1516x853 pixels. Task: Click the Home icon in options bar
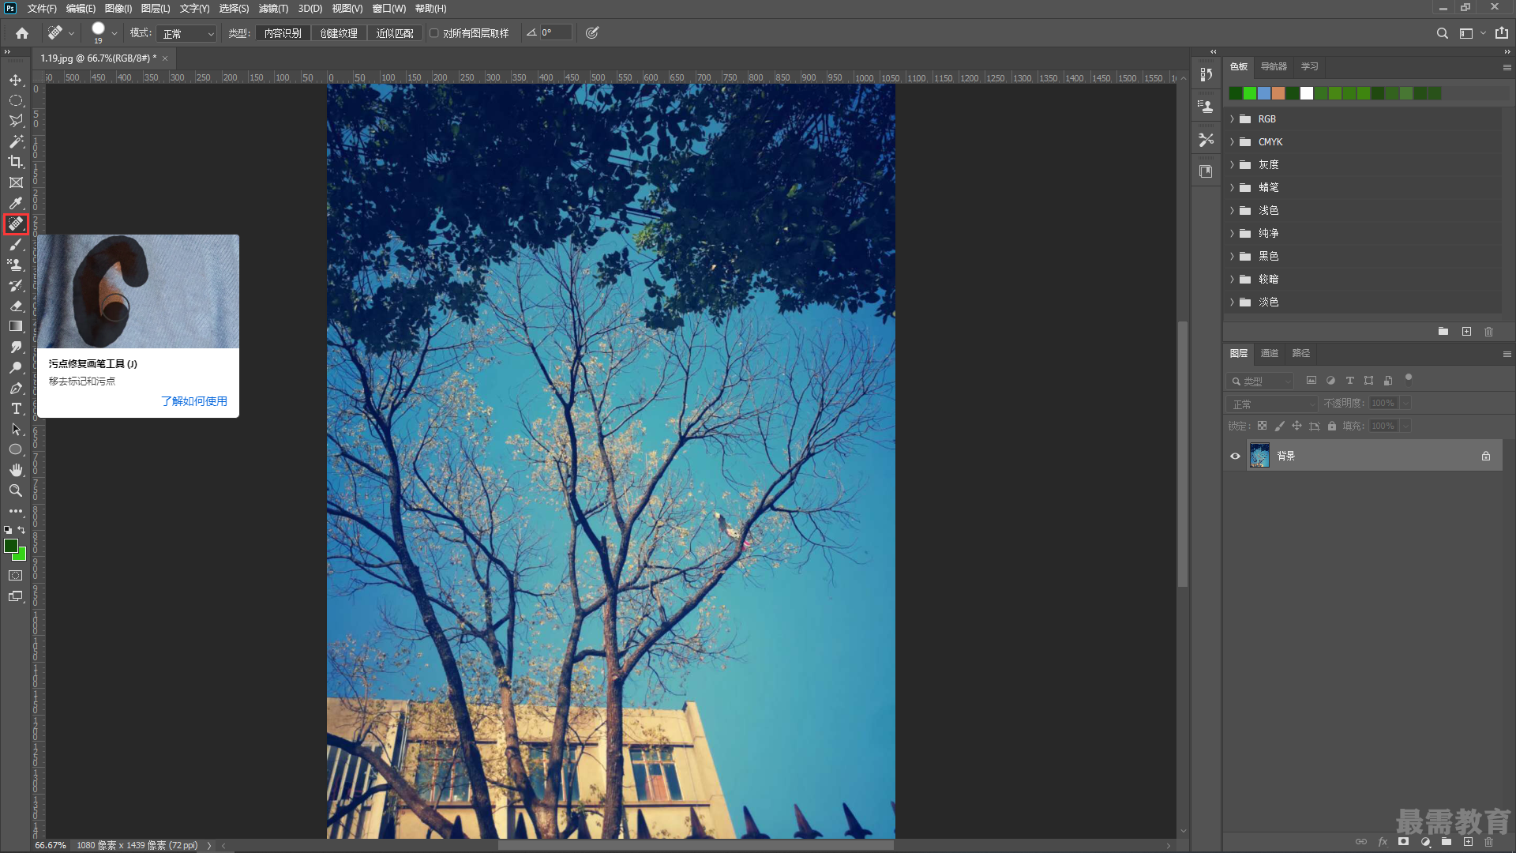tap(22, 33)
